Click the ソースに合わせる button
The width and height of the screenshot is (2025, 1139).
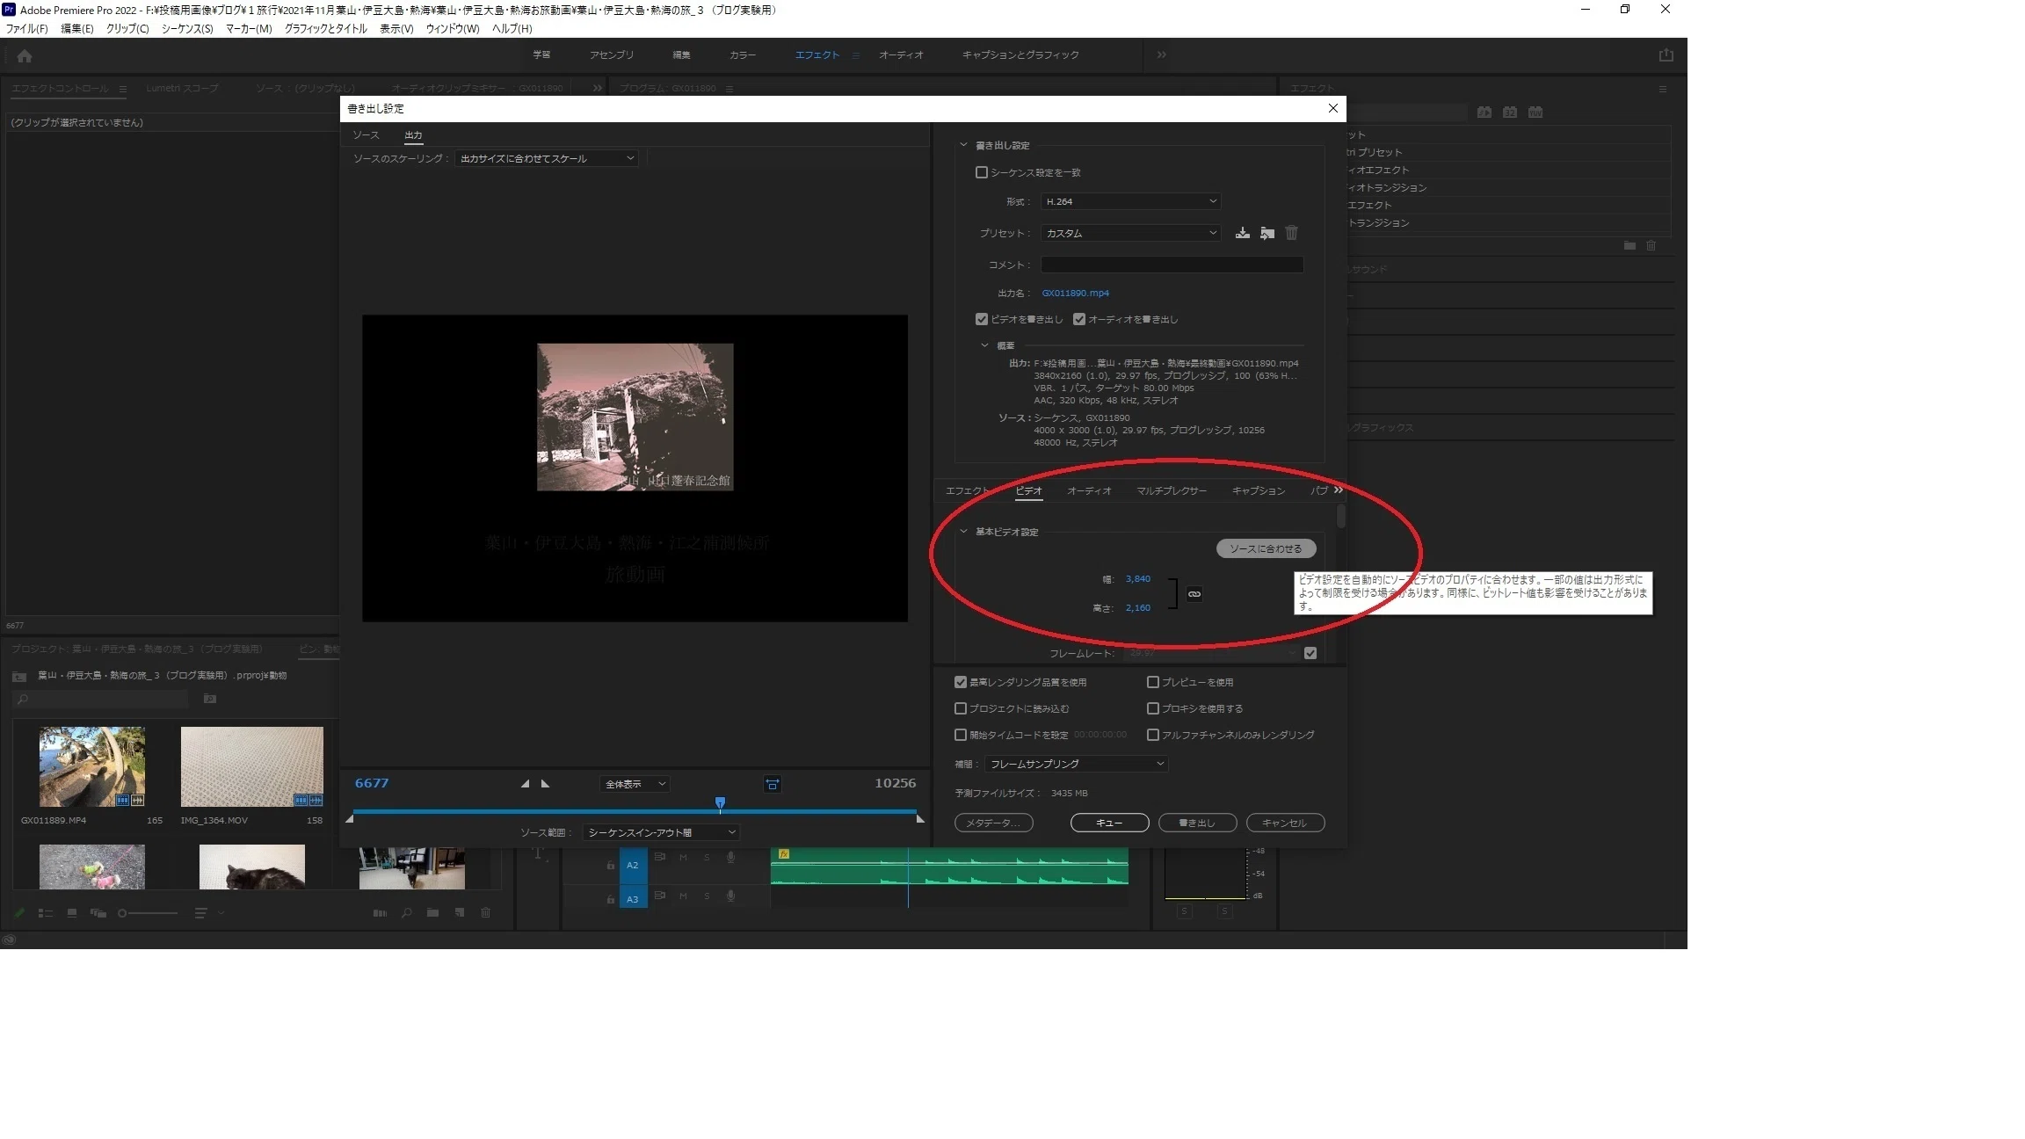pos(1266,548)
